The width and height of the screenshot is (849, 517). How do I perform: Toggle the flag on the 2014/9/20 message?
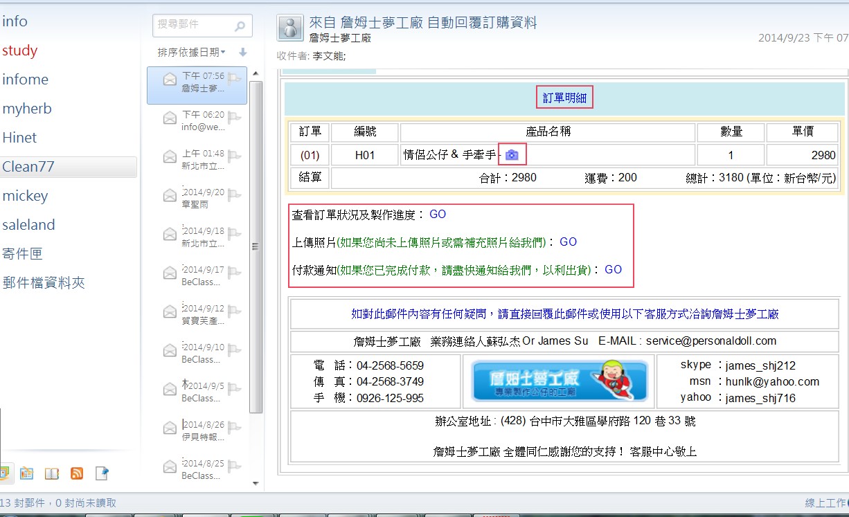(x=234, y=194)
